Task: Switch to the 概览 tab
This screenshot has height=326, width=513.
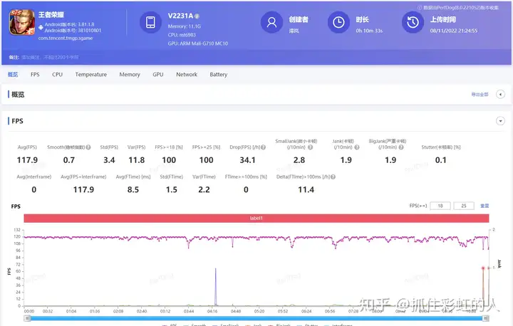Action: tap(13, 75)
